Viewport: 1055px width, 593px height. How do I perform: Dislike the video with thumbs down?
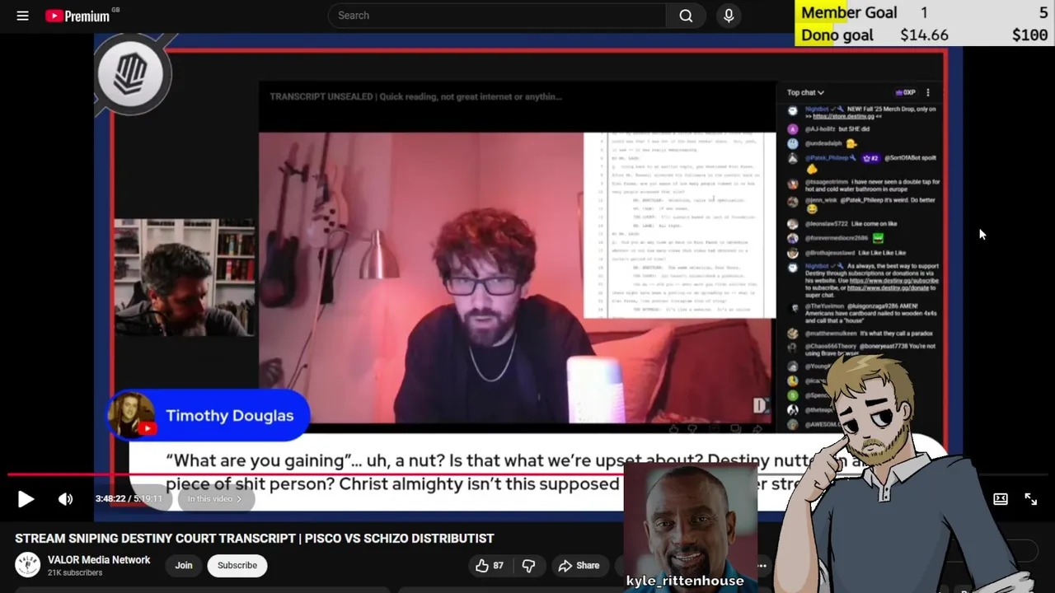[529, 566]
